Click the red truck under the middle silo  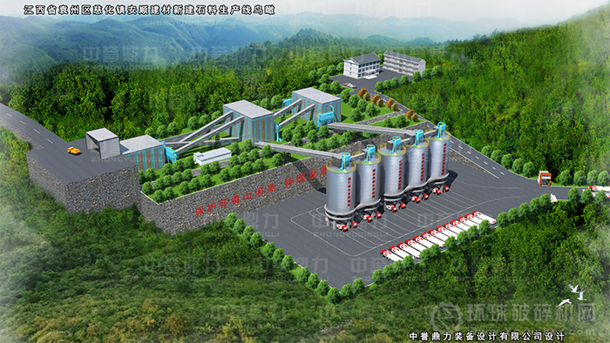click(x=392, y=208)
